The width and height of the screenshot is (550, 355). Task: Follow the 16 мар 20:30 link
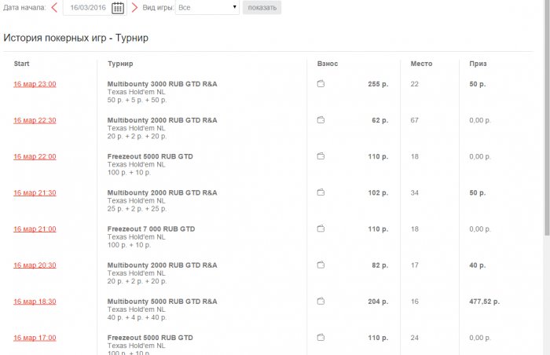click(x=35, y=265)
